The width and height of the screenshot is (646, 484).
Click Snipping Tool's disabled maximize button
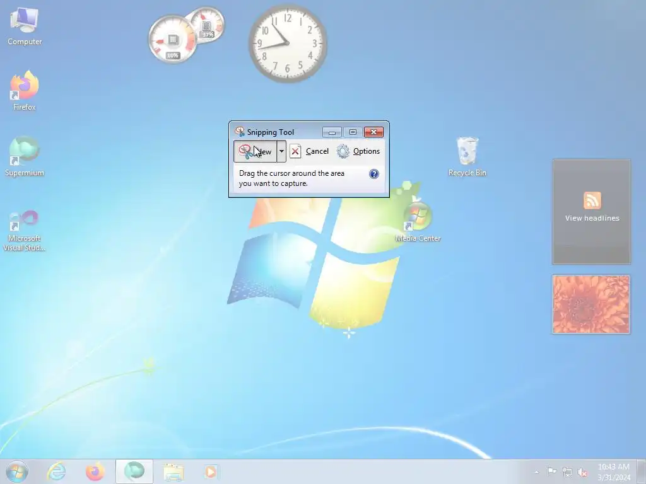pos(353,132)
